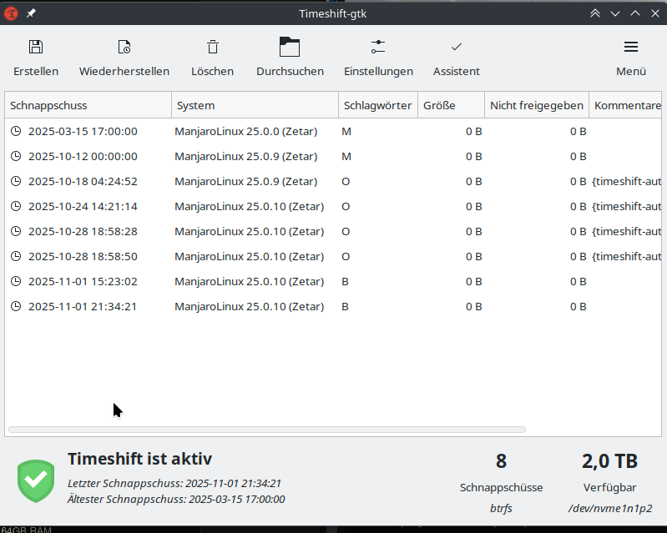Sort by Schlagwörter column header

[x=377, y=105]
